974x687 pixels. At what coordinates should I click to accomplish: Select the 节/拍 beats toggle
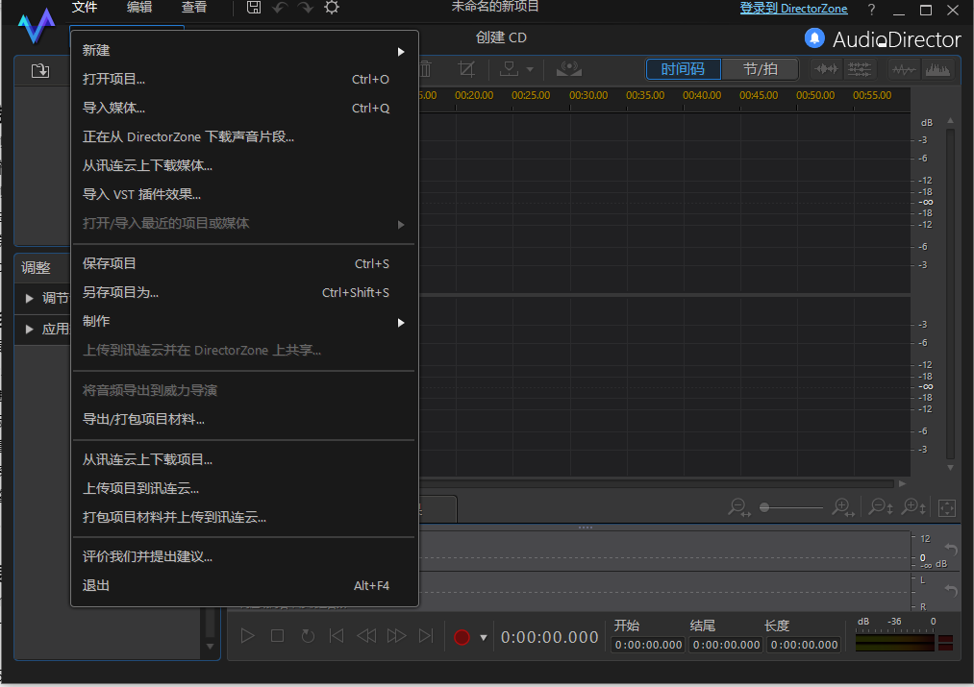click(760, 69)
